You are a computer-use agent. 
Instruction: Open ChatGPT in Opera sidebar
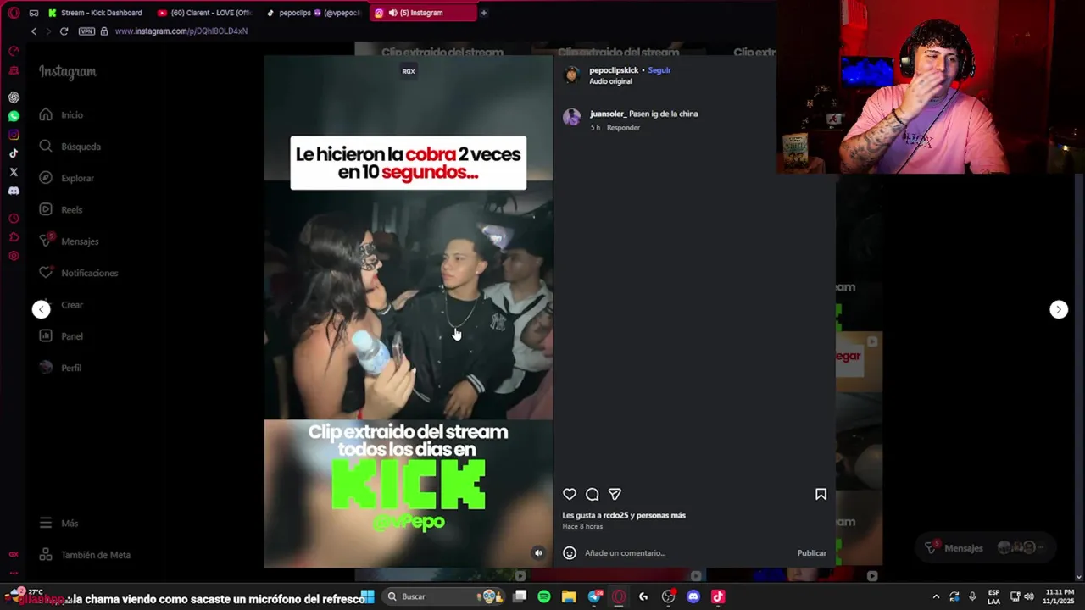14,97
